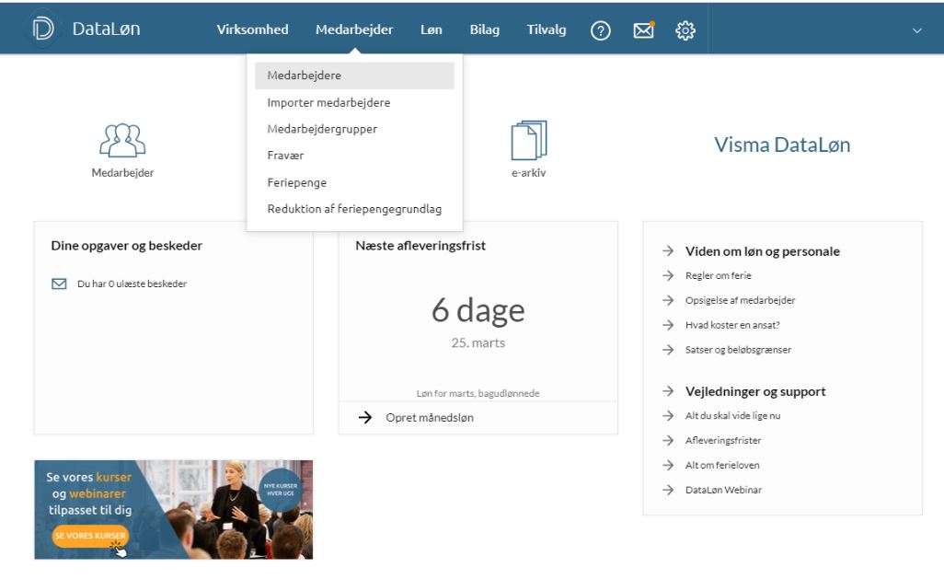Click arrow icon beside DataLøn Webinar
The height and width of the screenshot is (579, 944).
[668, 490]
